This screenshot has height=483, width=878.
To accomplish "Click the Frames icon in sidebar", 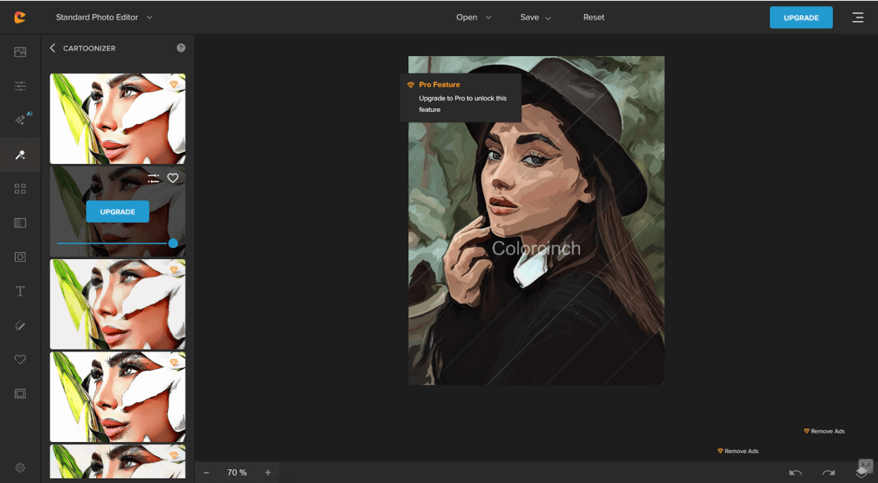I will 20,394.
